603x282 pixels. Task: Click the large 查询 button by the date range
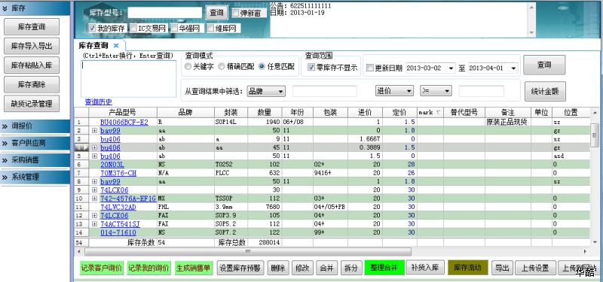544,65
